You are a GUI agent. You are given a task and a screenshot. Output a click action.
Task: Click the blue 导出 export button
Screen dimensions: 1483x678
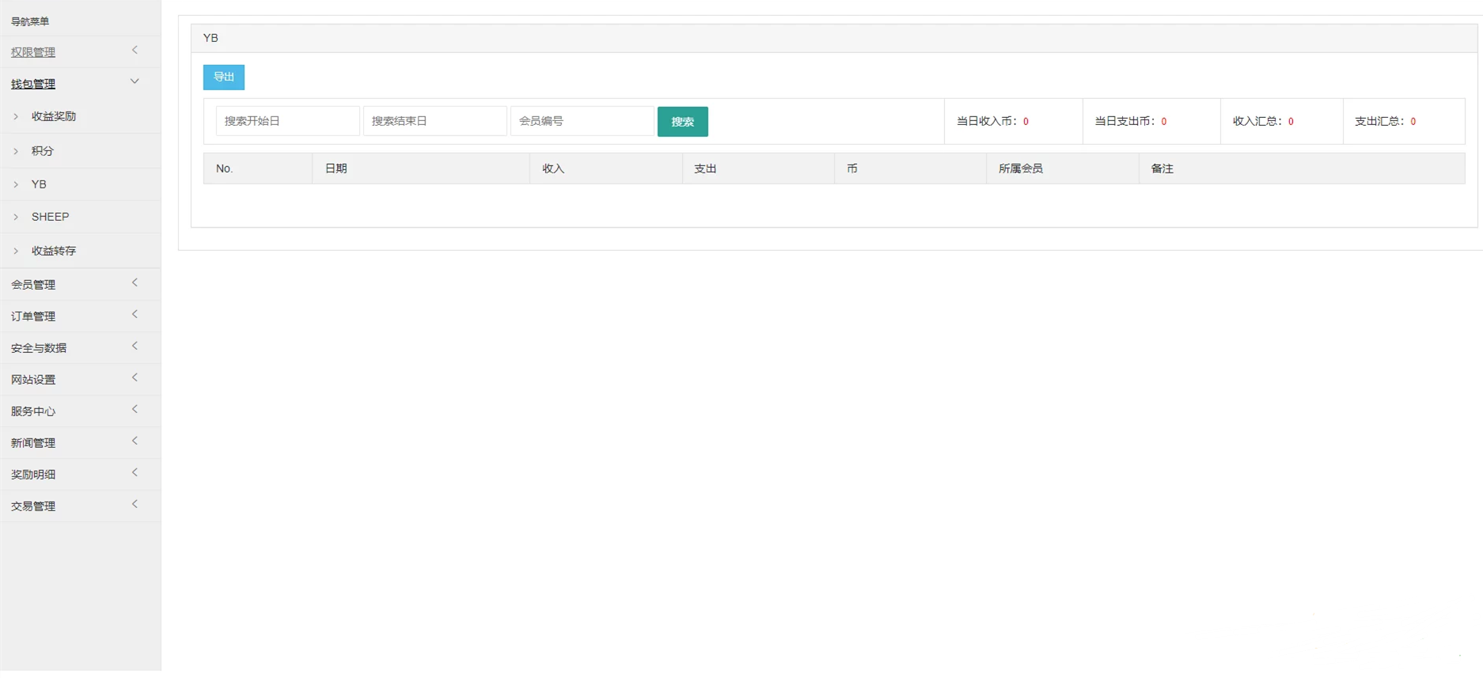click(224, 78)
